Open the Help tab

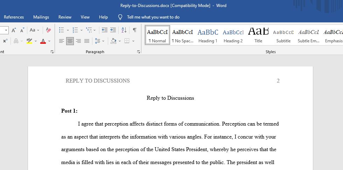pyautogui.click(x=103, y=17)
